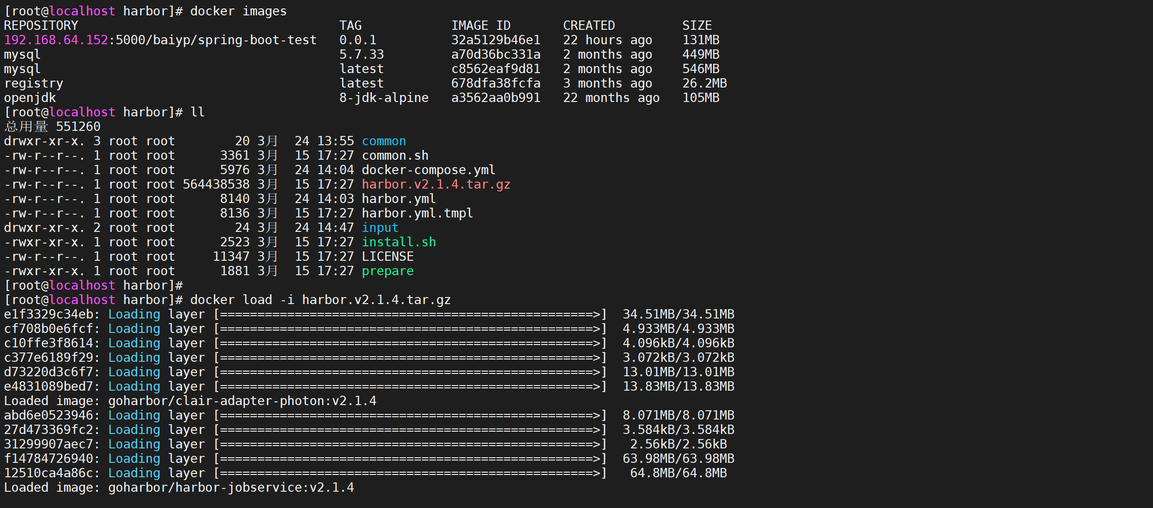Viewport: 1153px width, 508px height.
Task: Click the 8-jdk-alpine tag text
Action: [x=384, y=98]
